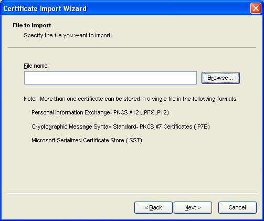This screenshot has height=221, width=264.
Task: Click the separator line below the heading
Action: (x=132, y=47)
